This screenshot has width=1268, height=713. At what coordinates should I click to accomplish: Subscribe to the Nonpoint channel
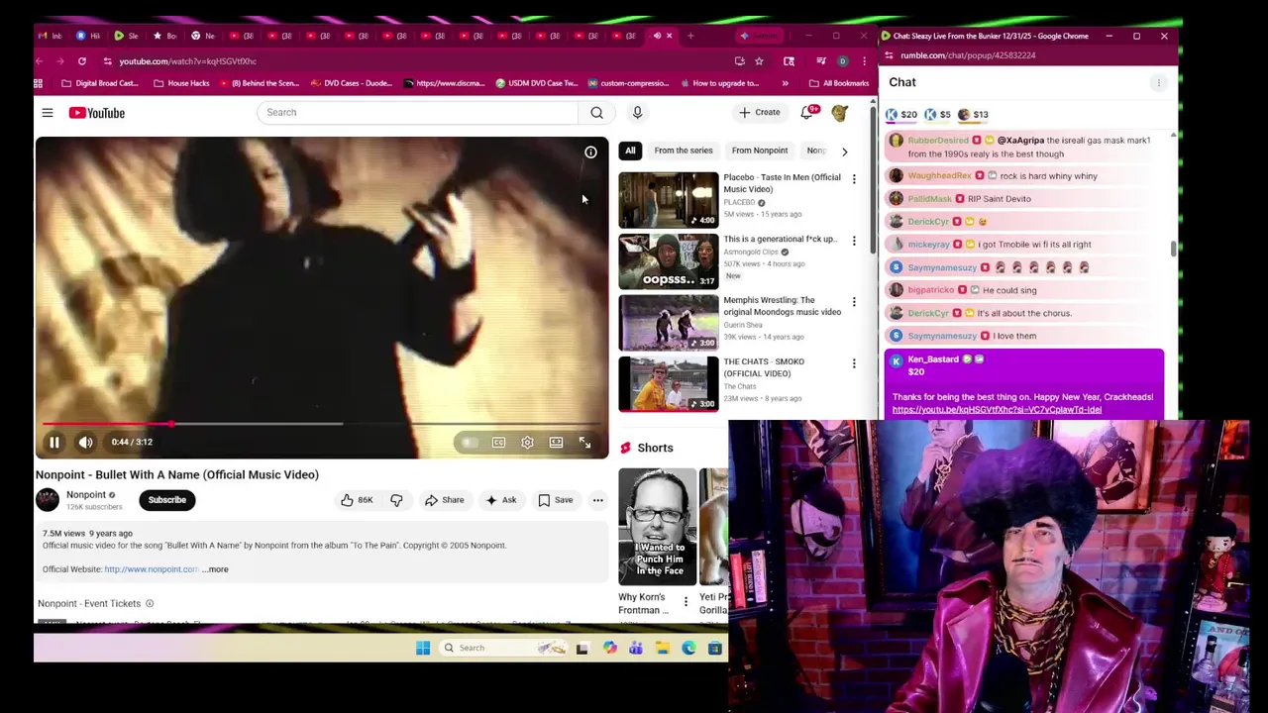[x=167, y=500]
